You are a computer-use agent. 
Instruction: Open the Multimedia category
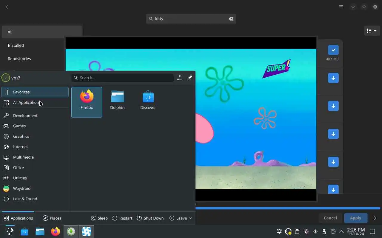pos(35,157)
